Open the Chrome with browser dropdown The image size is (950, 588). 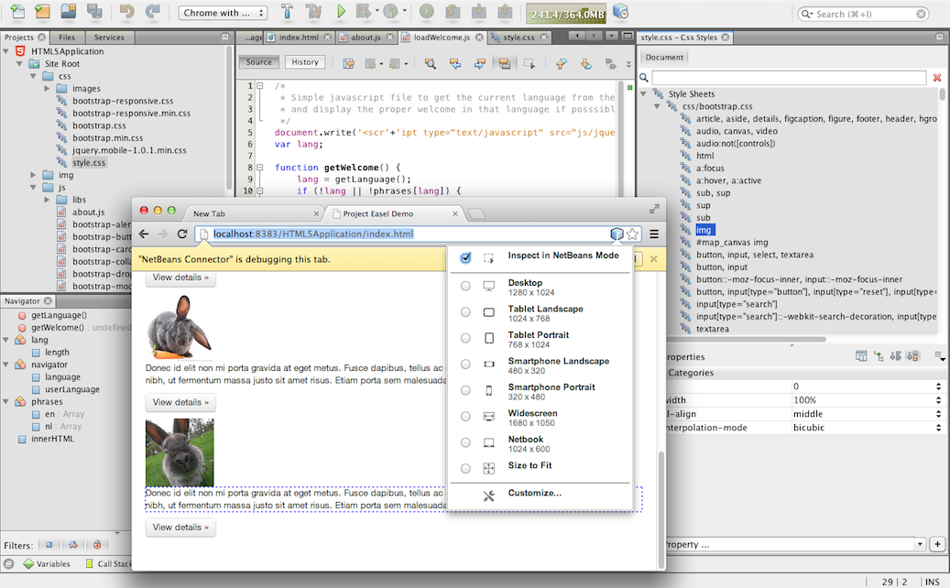click(224, 13)
